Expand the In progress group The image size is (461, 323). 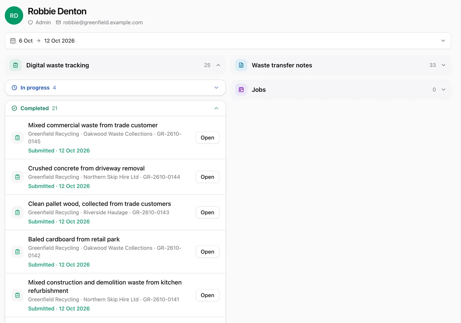(x=216, y=88)
